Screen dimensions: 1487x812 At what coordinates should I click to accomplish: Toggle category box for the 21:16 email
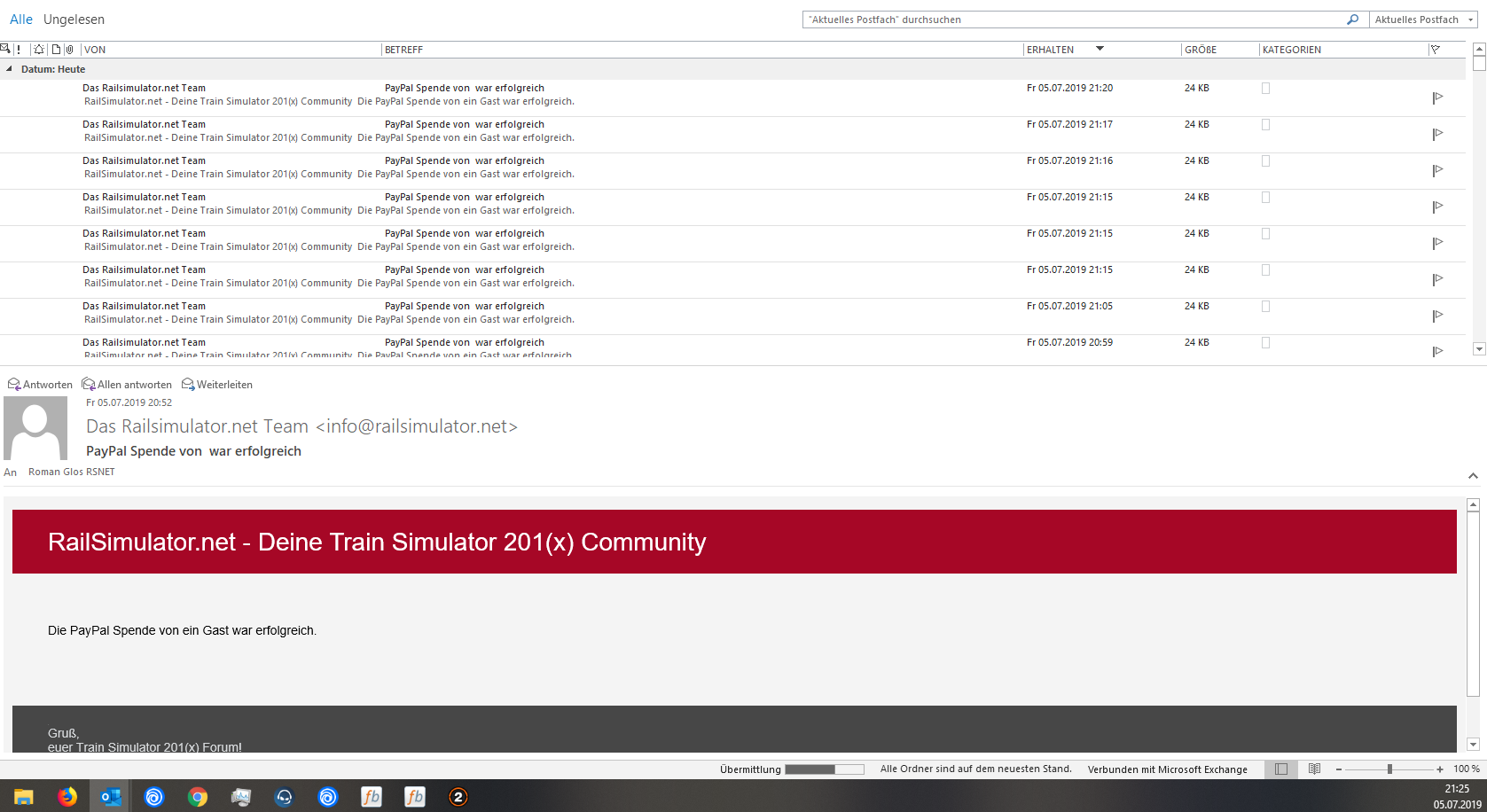(1266, 160)
